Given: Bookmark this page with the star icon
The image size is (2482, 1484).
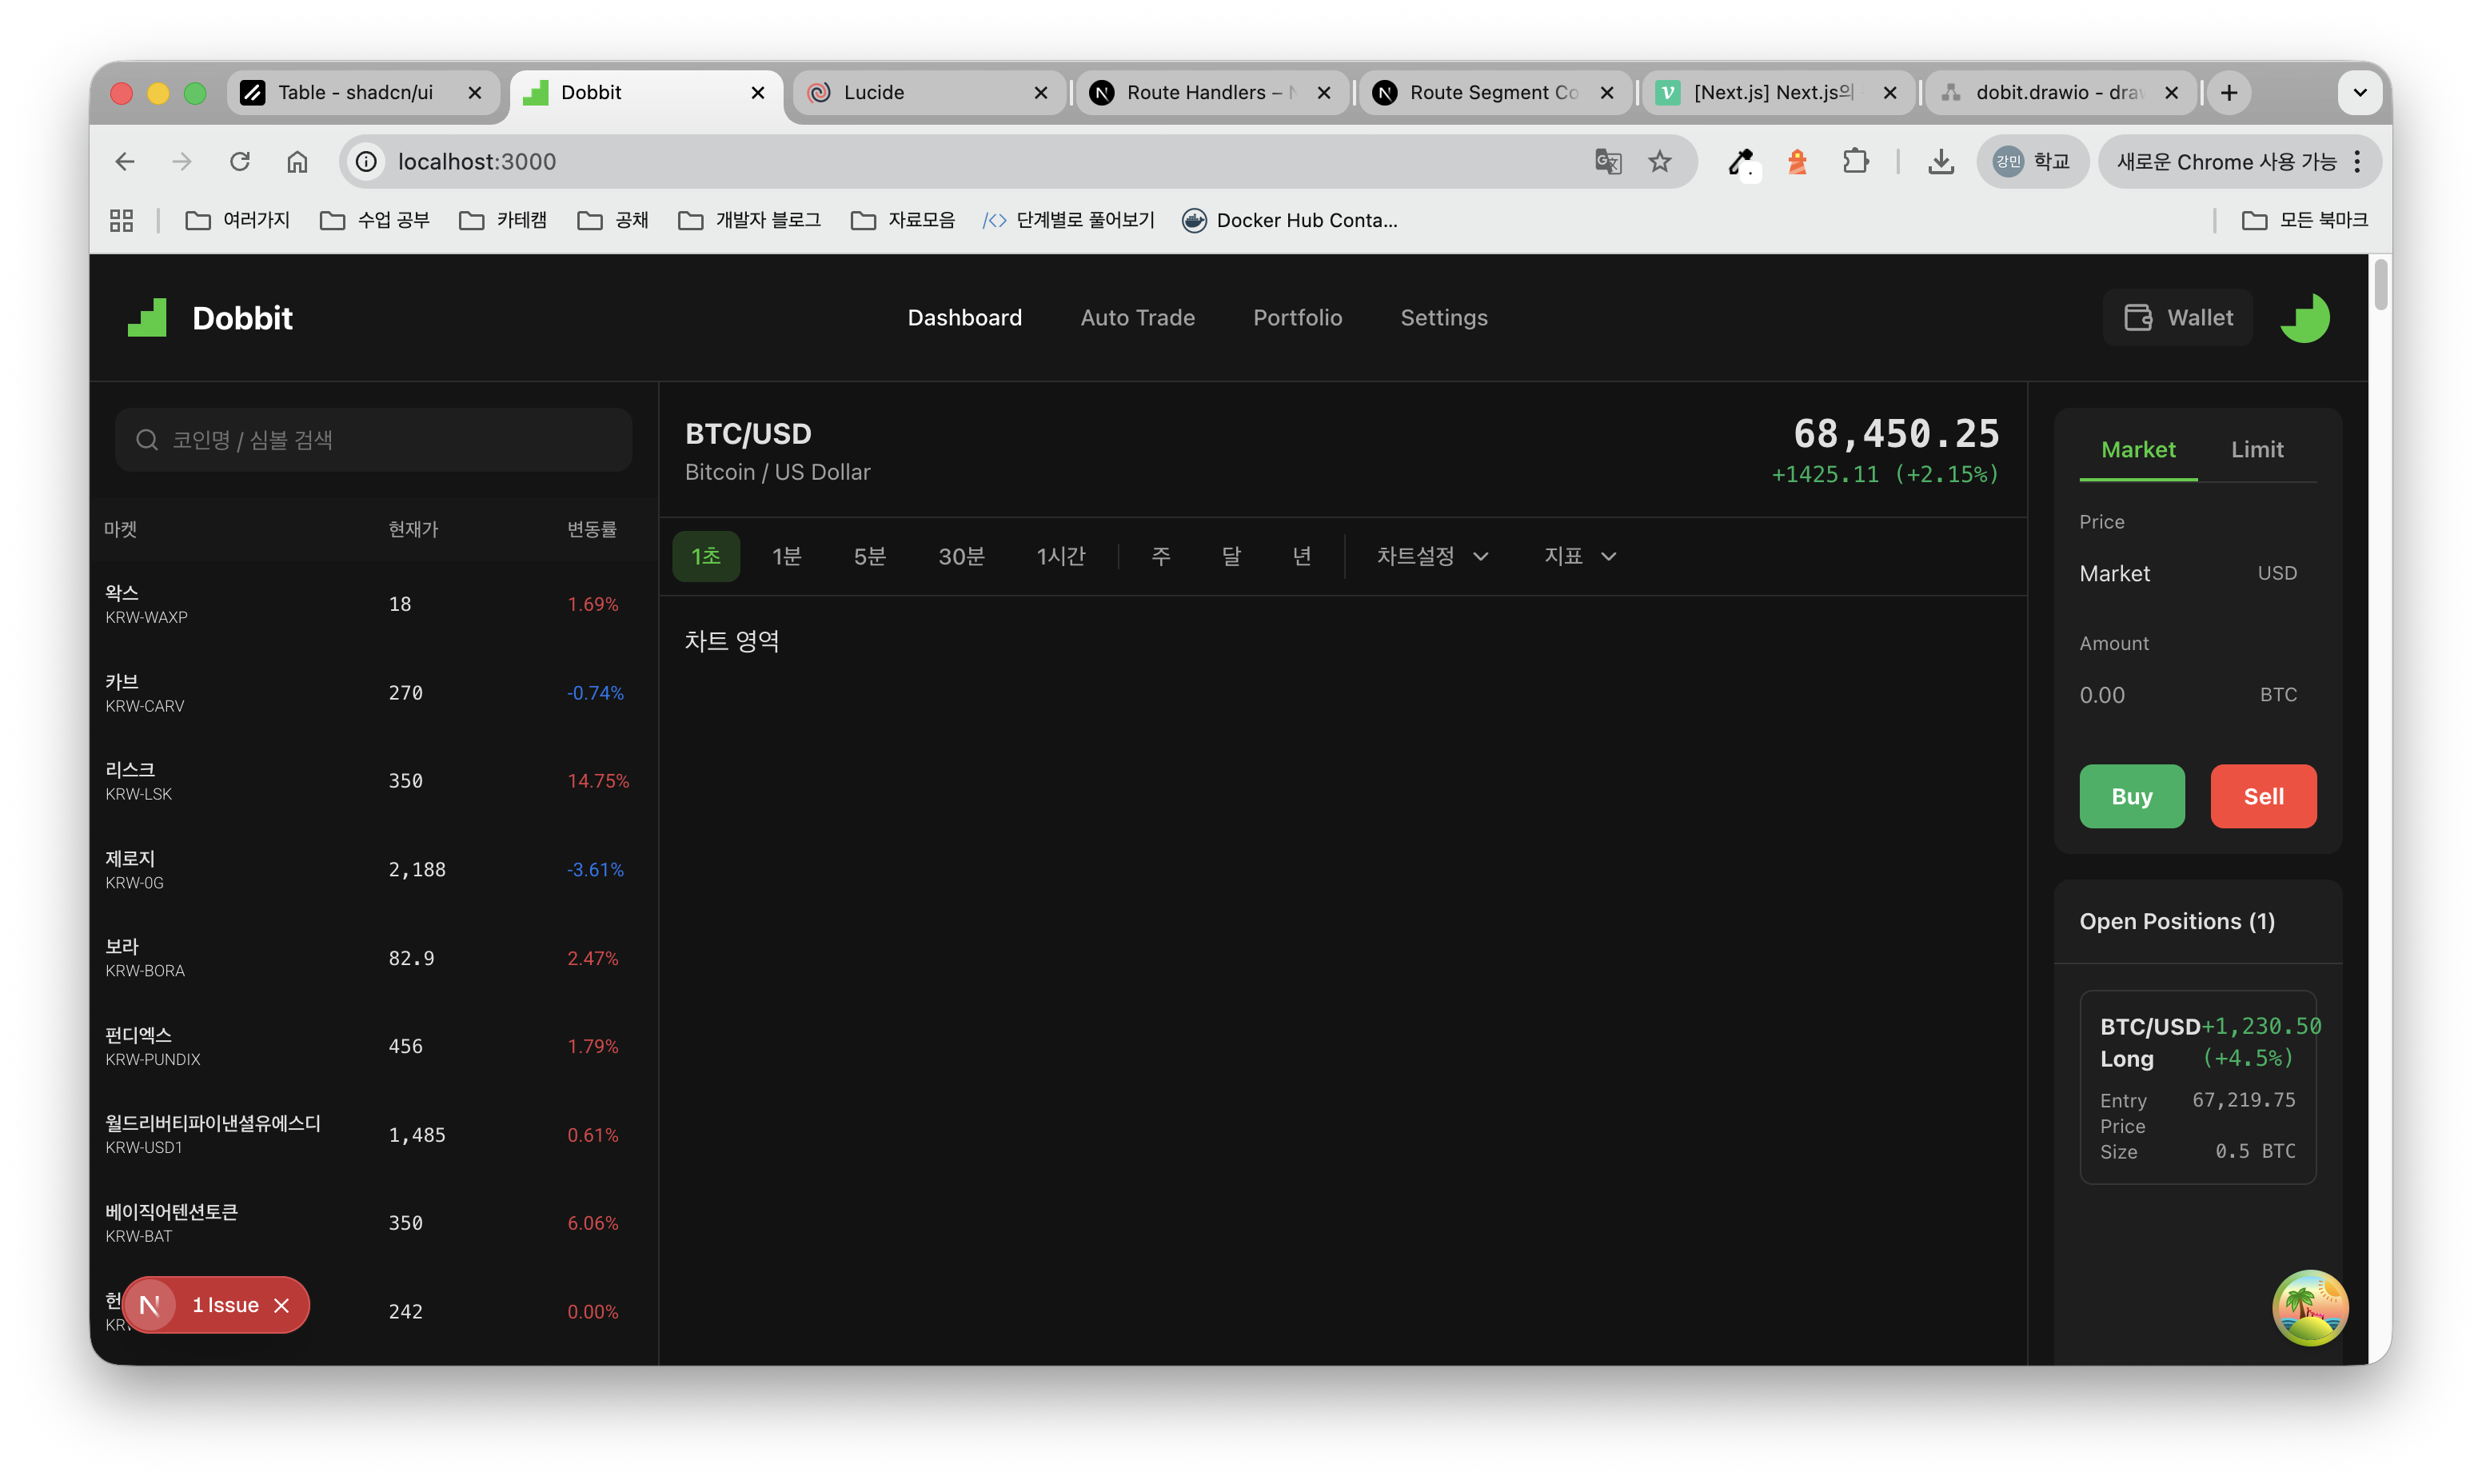Looking at the screenshot, I should (1660, 161).
